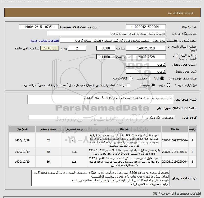204x198 pixels.
Task: Click the response deadline time 08:00
Action: (x=106, y=48)
